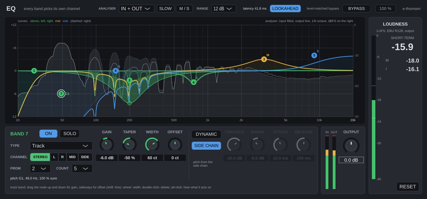
Task: Click the 100 % scale button
Action: click(385, 9)
